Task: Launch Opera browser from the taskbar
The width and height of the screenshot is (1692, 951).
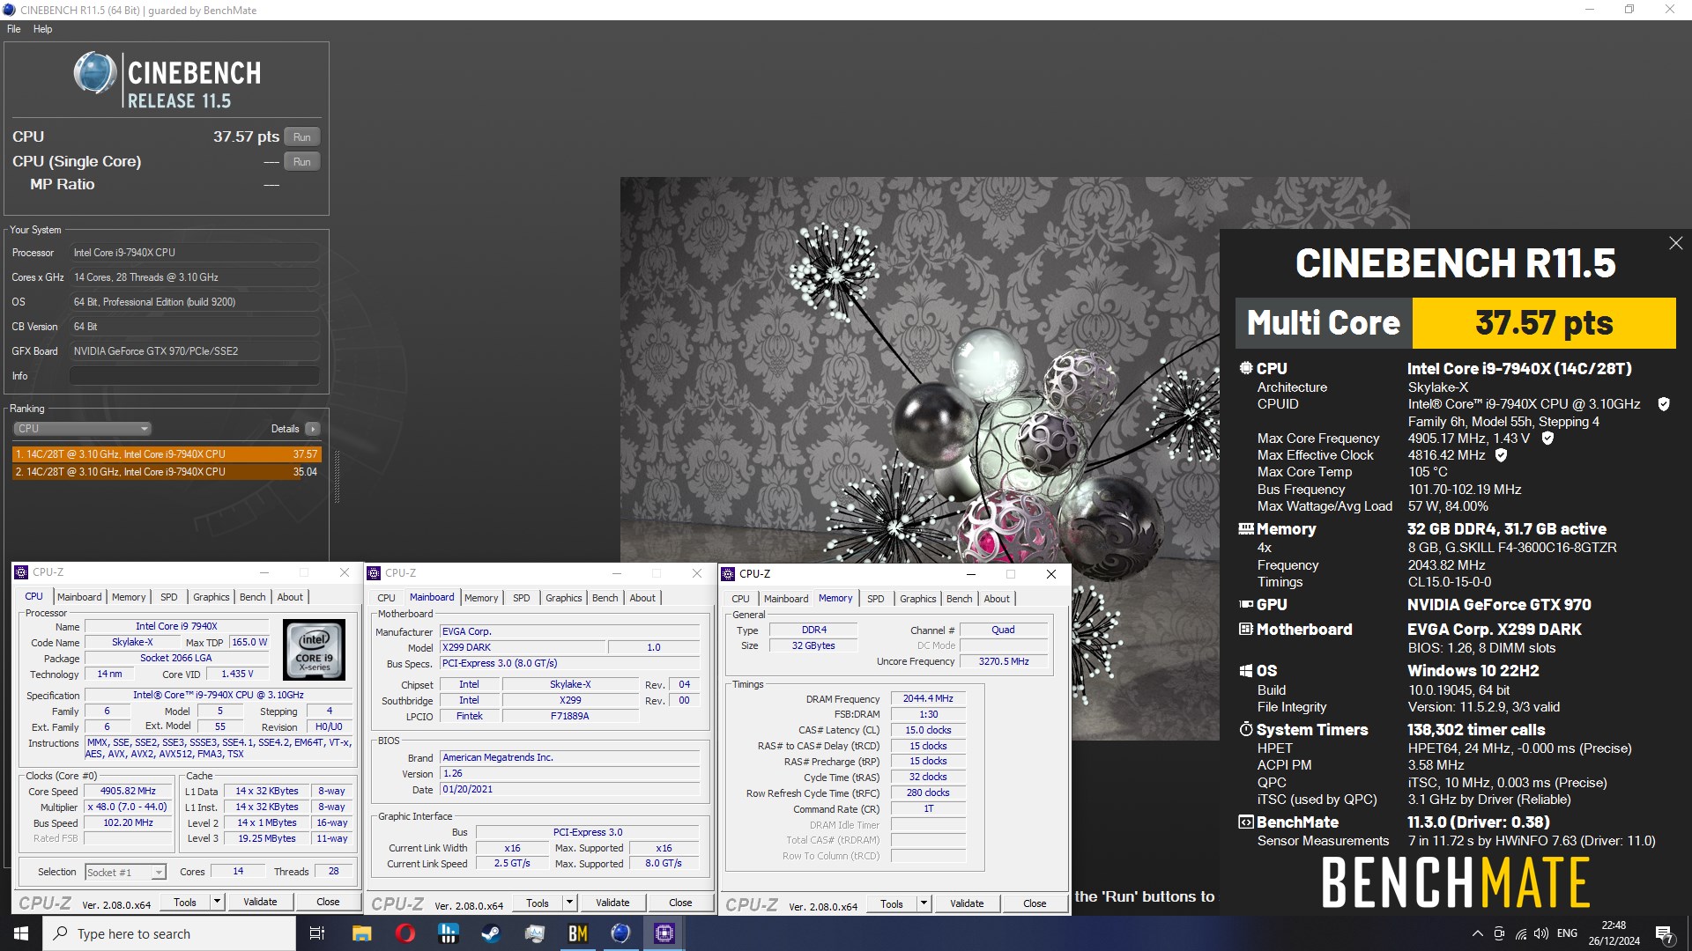Action: [x=404, y=933]
